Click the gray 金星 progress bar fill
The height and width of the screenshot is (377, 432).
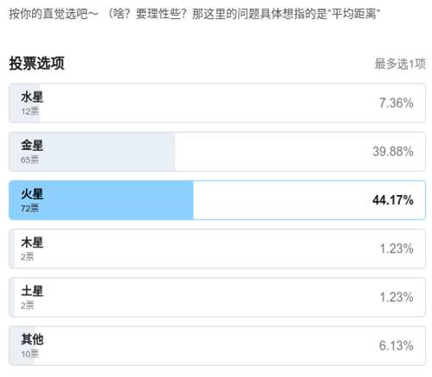(92, 152)
